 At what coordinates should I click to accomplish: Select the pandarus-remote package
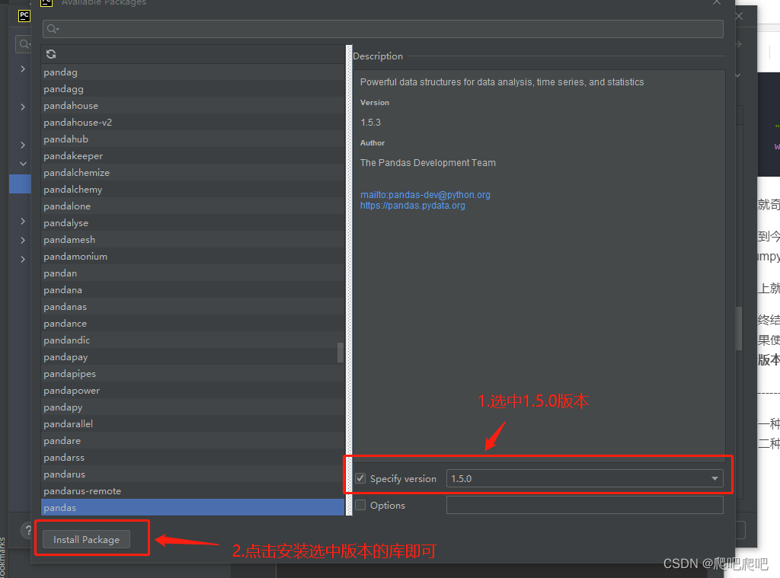click(x=193, y=491)
